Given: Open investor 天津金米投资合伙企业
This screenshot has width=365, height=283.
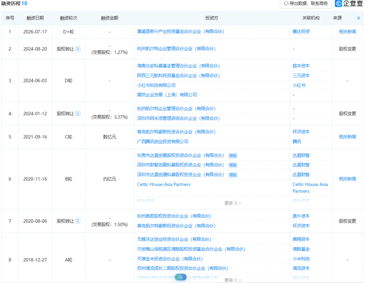Looking at the screenshot, I should pos(170,259).
